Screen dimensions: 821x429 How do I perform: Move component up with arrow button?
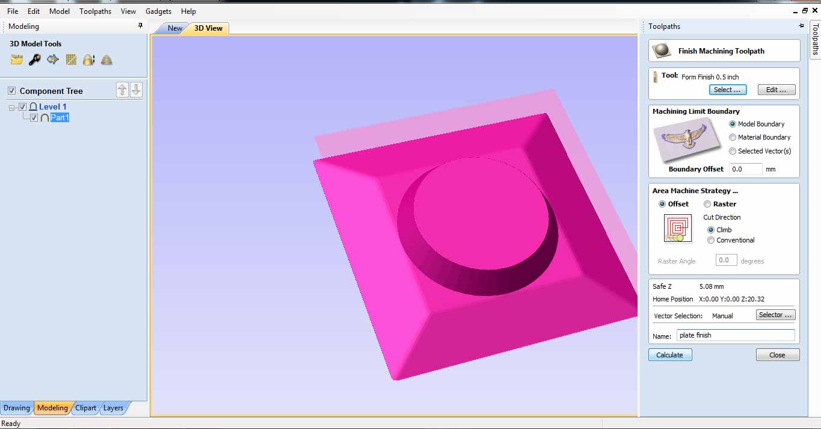point(122,90)
